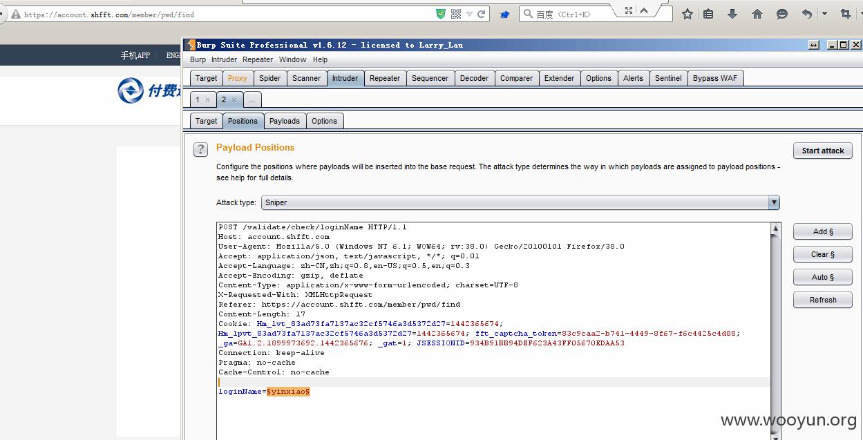Open the Help menu
The image size is (863, 440).
pyautogui.click(x=320, y=59)
